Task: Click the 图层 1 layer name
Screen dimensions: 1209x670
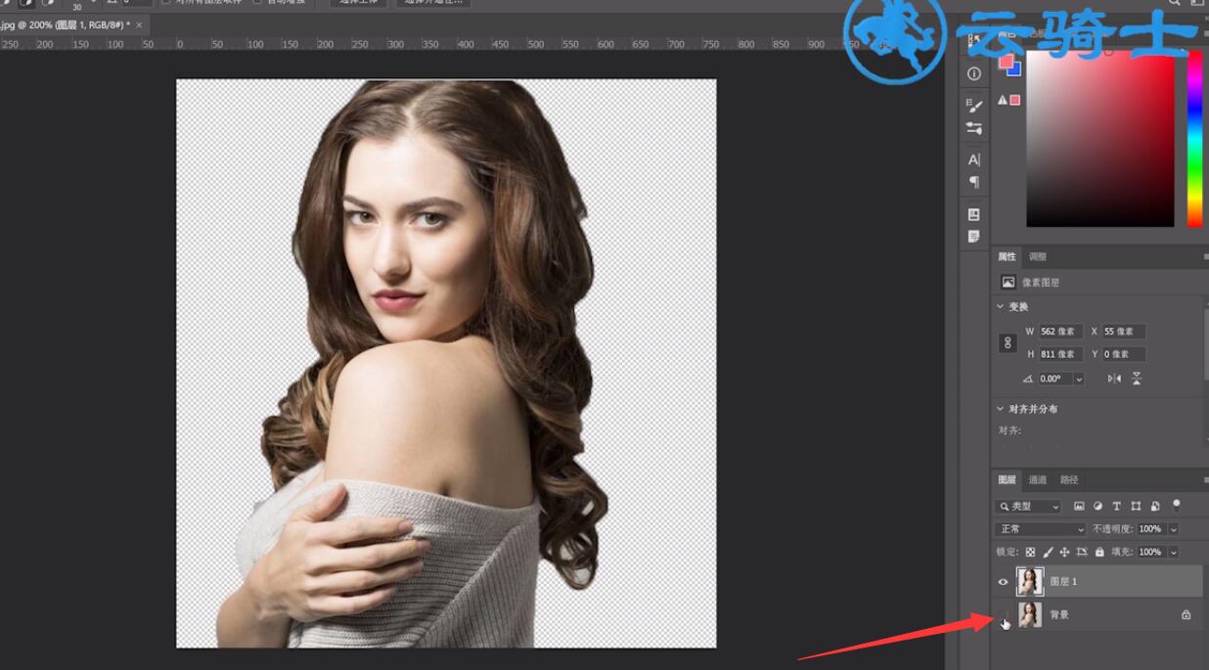Action: [x=1063, y=582]
